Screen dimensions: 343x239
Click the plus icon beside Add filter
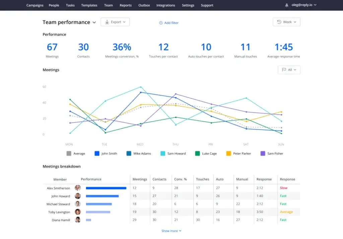(x=161, y=23)
